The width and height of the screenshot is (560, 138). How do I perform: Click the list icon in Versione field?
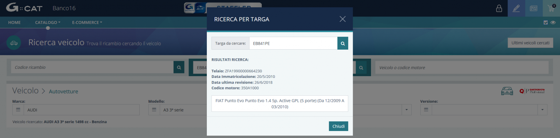pos(426,110)
